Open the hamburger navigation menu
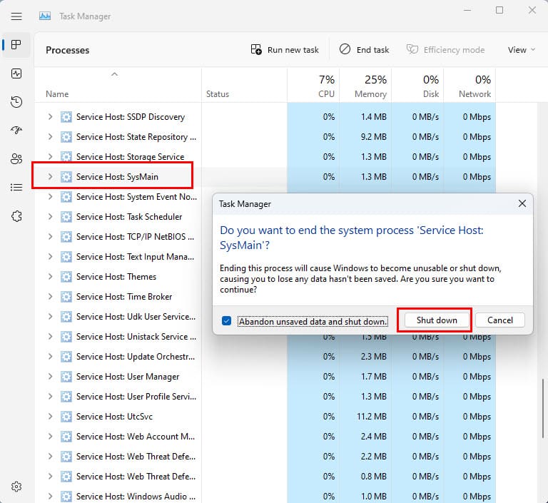The width and height of the screenshot is (548, 503). (x=16, y=16)
